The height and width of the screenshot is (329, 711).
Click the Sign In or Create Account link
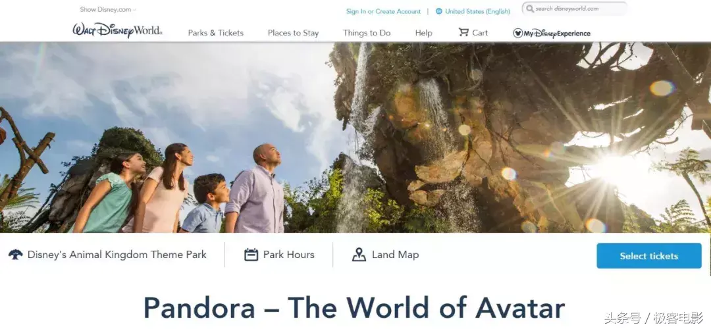coord(384,11)
